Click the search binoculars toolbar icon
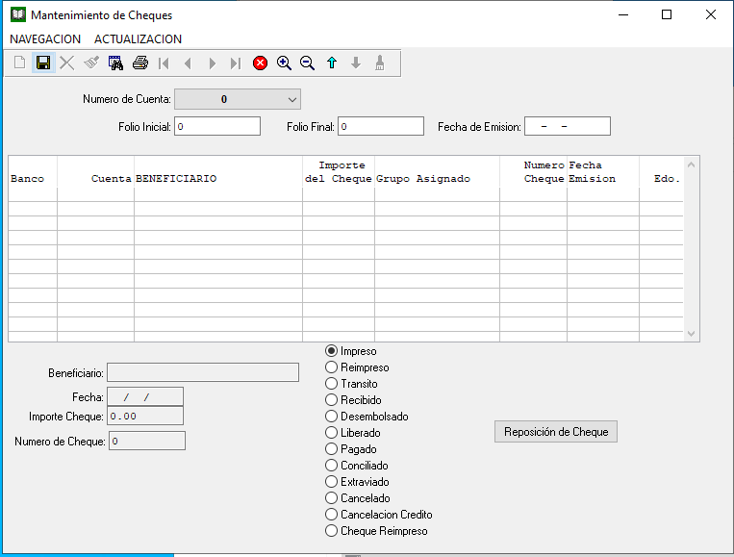Screen dimensions: 734x557 (x=115, y=63)
